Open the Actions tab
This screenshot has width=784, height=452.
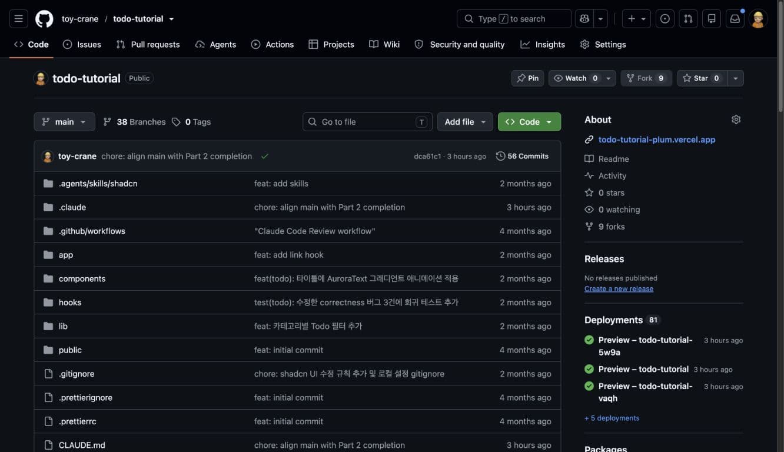pyautogui.click(x=272, y=44)
